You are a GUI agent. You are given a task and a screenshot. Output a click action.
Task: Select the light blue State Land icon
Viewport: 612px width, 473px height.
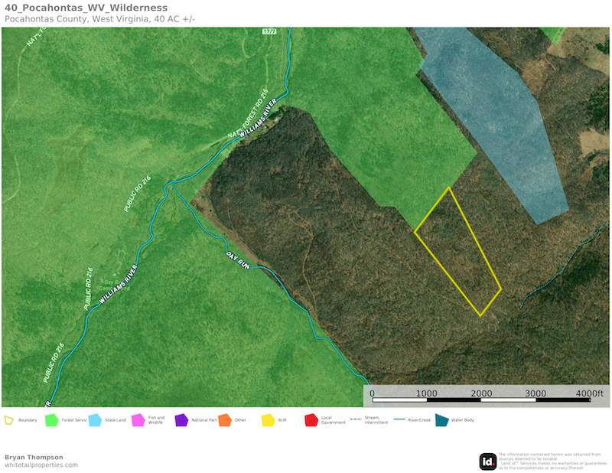tap(95, 420)
